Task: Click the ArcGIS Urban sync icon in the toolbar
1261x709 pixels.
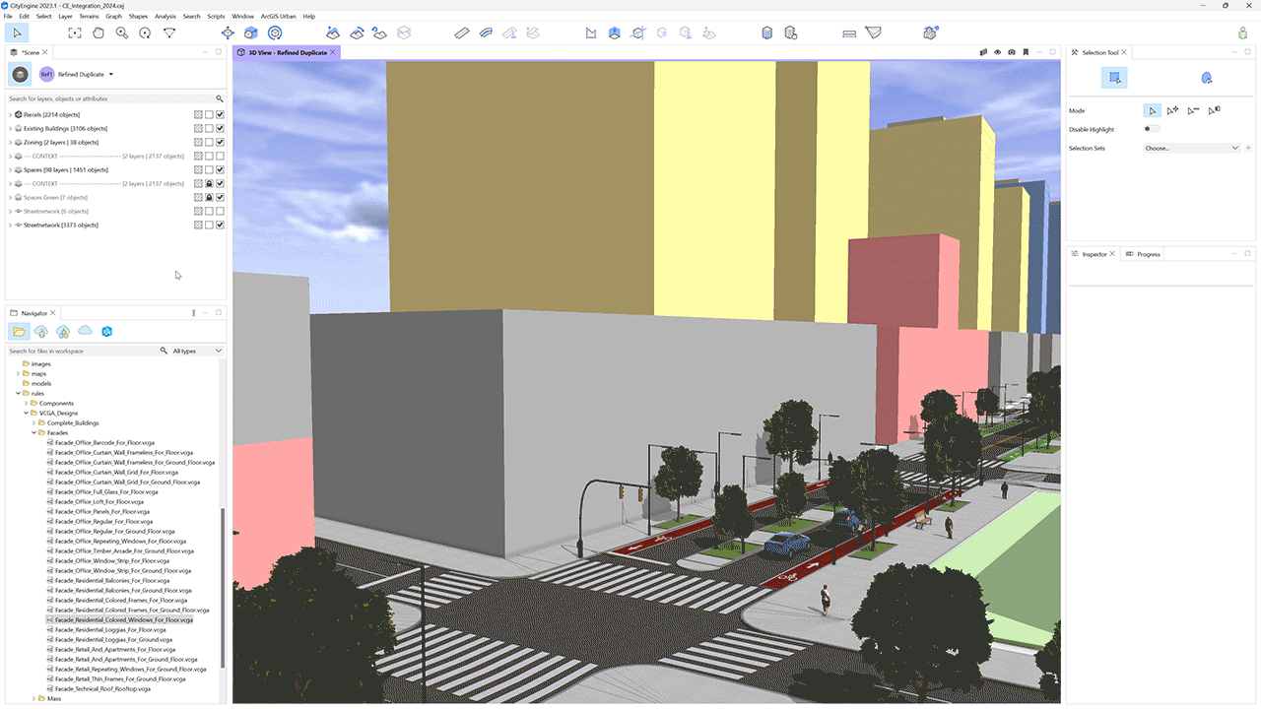Action: coord(930,32)
